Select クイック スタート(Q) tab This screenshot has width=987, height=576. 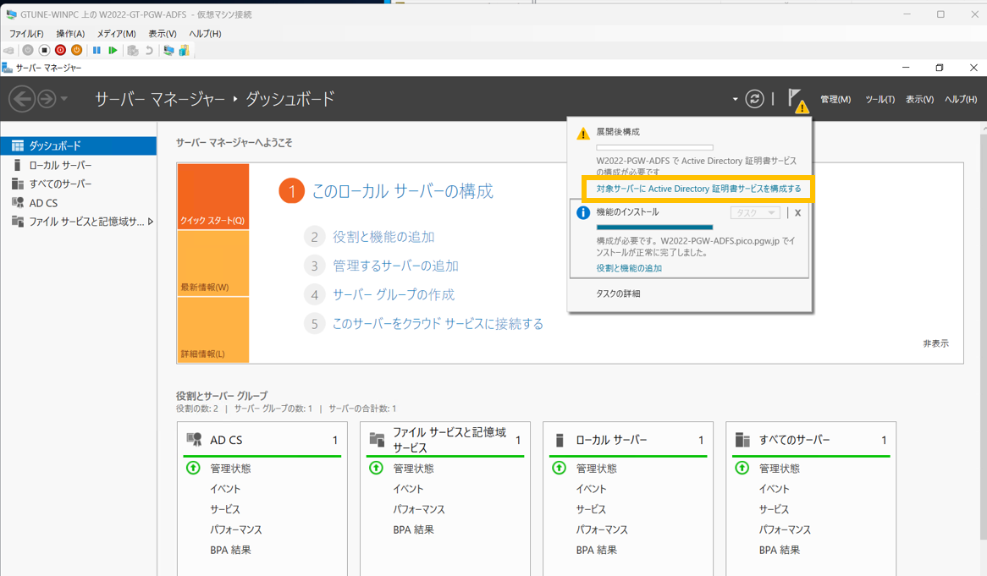212,196
